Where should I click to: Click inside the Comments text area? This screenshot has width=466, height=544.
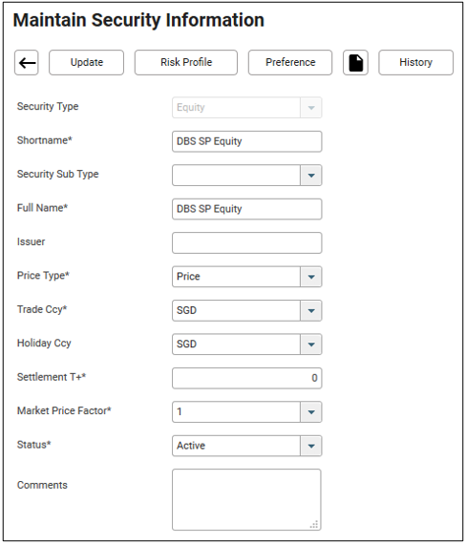pyautogui.click(x=246, y=500)
